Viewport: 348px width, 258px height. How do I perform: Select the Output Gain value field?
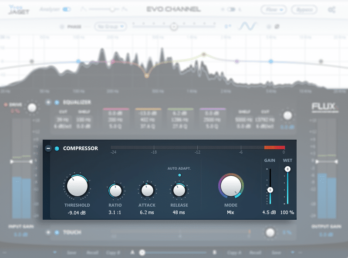click(x=326, y=234)
